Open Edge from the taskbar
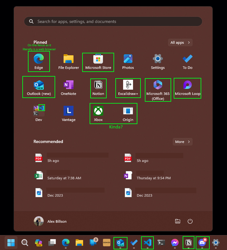 [x=66, y=243]
